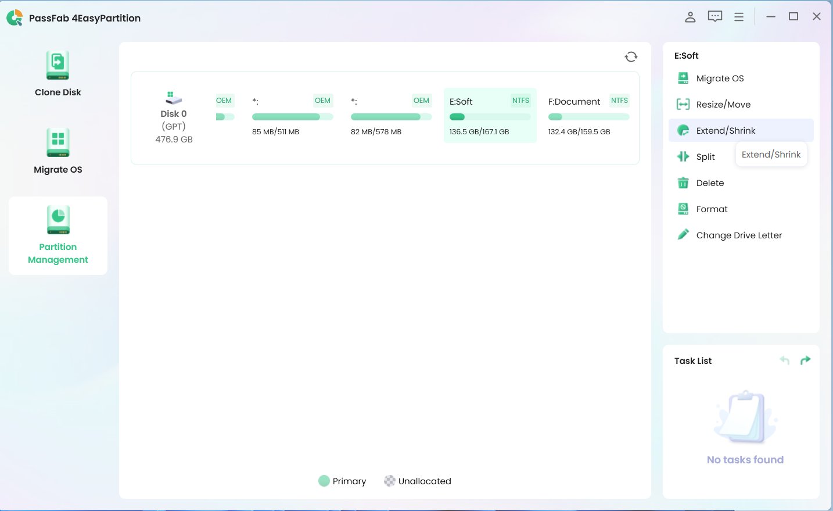
Task: Select the F:Document partition block
Action: pyautogui.click(x=588, y=115)
